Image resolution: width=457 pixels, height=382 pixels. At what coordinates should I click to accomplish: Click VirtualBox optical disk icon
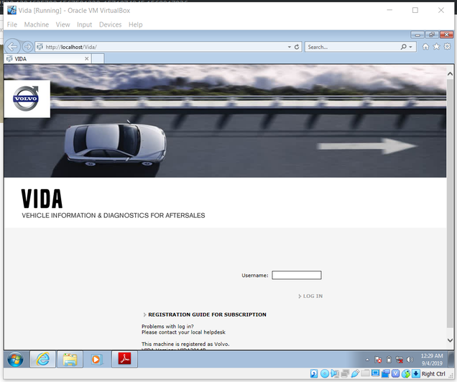click(325, 373)
